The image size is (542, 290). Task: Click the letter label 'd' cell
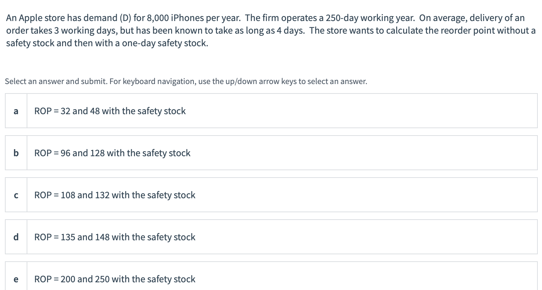coord(16,237)
